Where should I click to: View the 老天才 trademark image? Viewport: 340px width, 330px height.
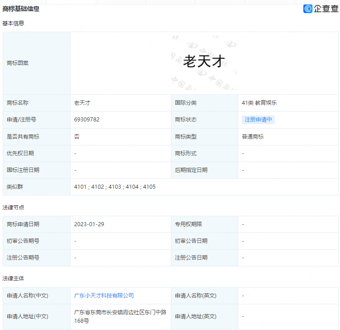tap(204, 63)
